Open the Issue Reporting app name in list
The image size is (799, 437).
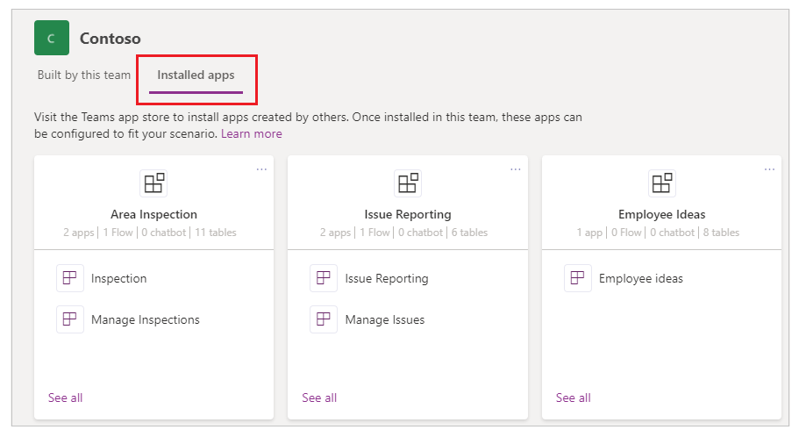coord(387,278)
